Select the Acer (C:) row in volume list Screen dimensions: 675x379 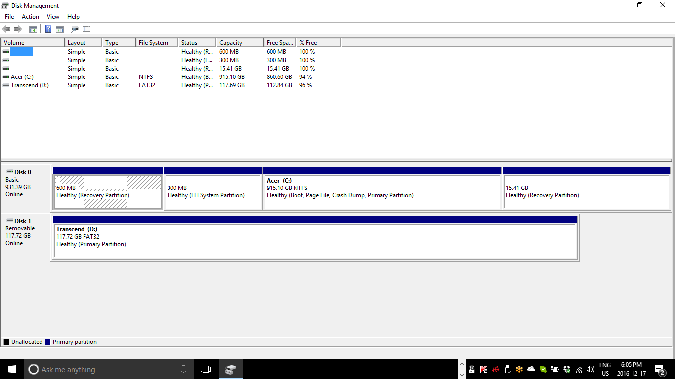[22, 77]
